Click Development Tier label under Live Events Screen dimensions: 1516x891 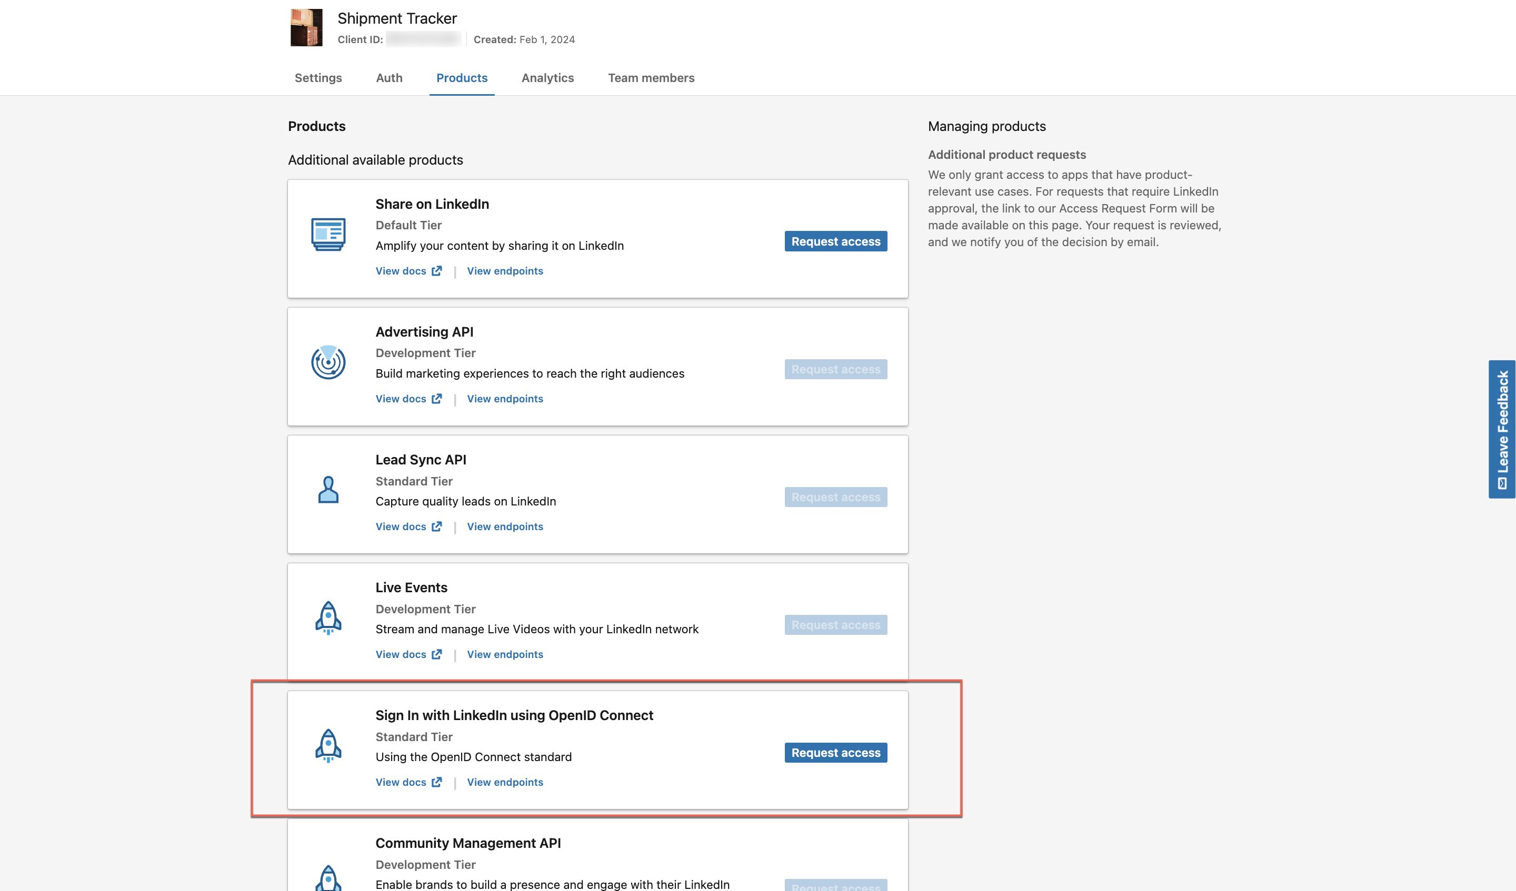(425, 609)
